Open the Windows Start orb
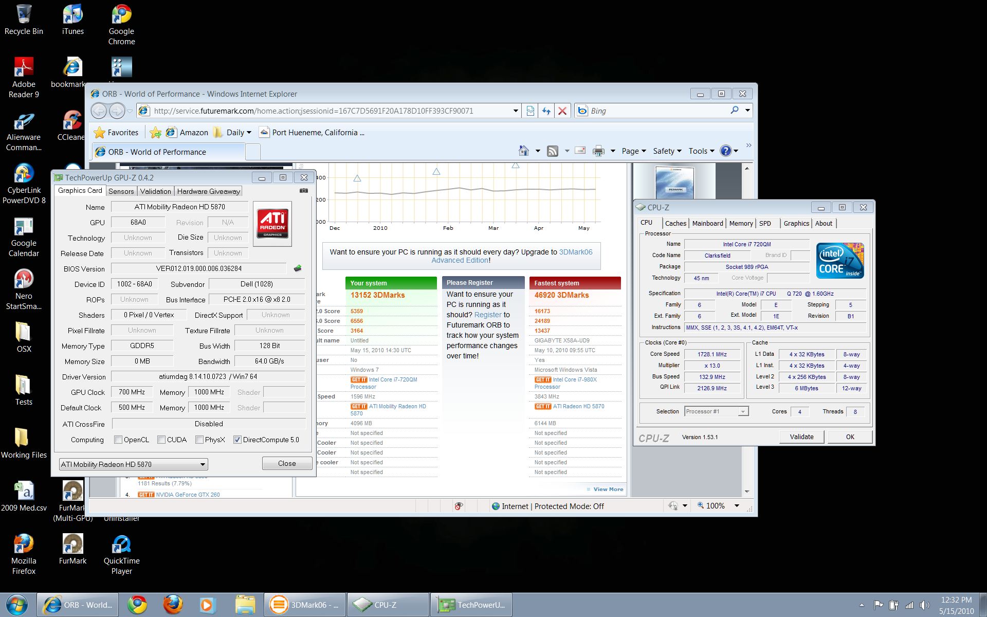987x617 pixels. click(16, 605)
